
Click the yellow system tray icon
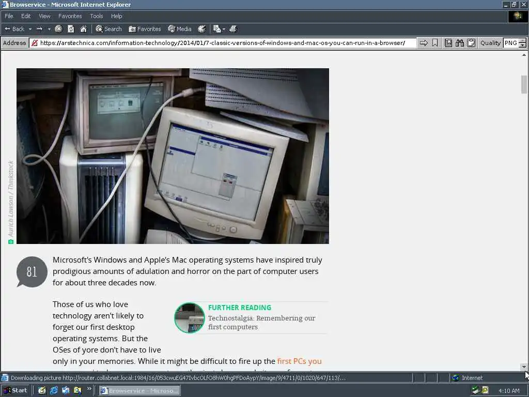(x=485, y=390)
